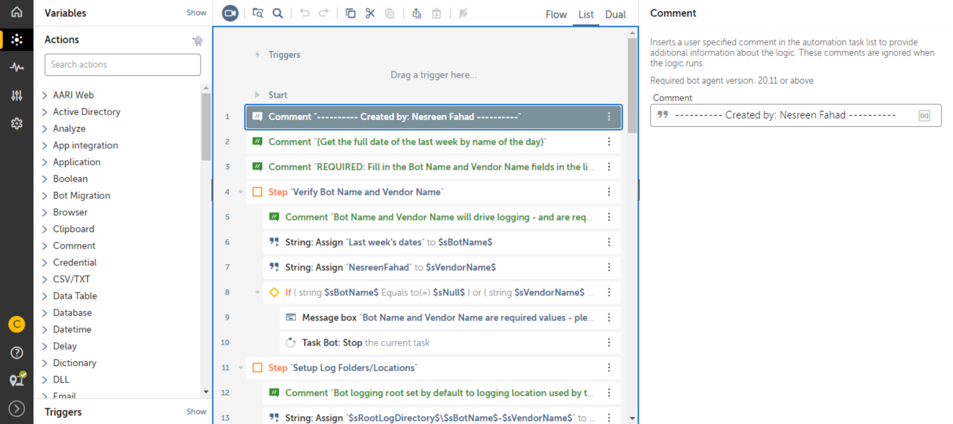Open the Help question mark icon
The image size is (953, 424).
[16, 352]
